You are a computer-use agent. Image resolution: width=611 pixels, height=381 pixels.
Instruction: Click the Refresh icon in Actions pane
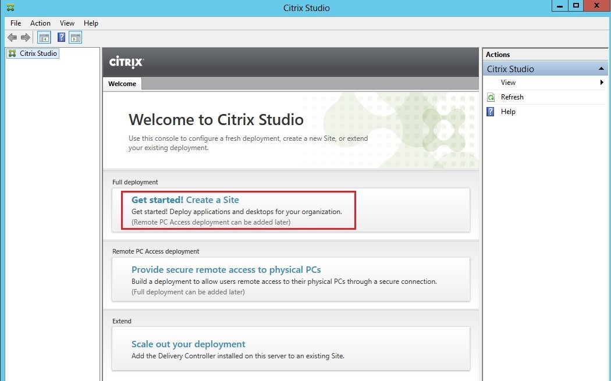pyautogui.click(x=491, y=97)
